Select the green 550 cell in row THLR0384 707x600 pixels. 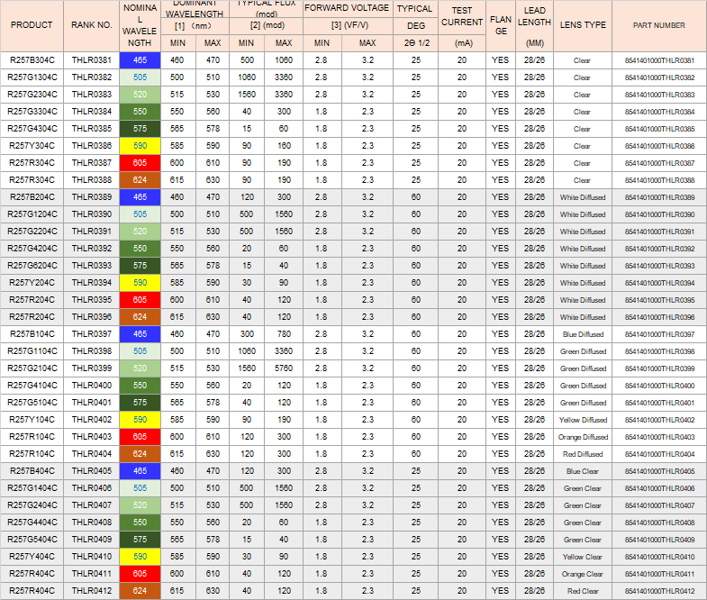pos(140,112)
